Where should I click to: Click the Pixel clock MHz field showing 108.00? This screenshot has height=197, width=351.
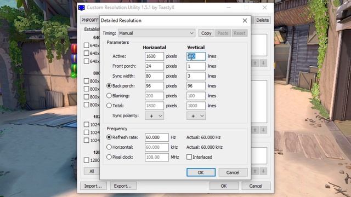click(157, 157)
